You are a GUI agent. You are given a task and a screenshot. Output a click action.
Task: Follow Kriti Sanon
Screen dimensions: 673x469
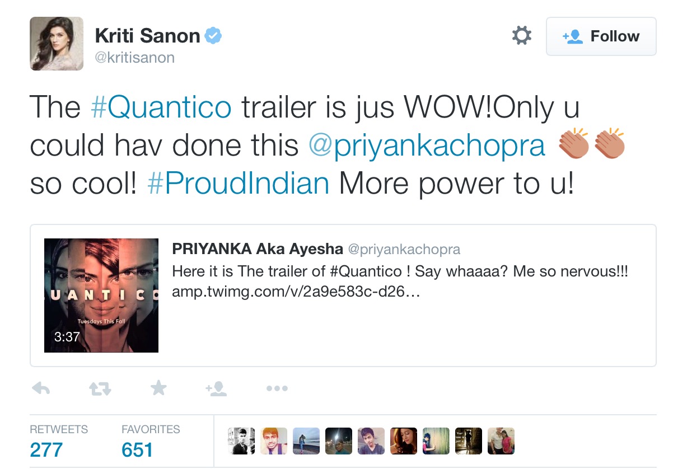click(x=601, y=36)
